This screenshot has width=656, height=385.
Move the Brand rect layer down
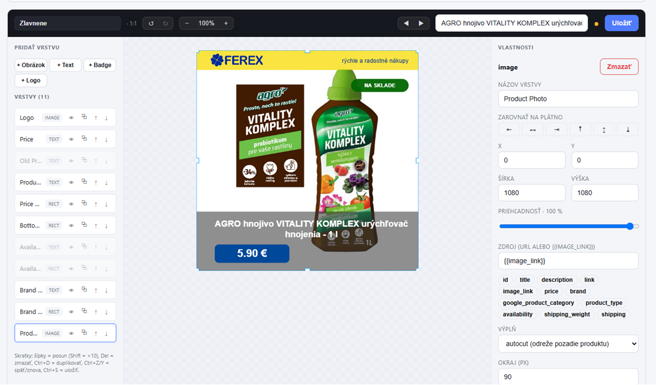[x=106, y=312]
